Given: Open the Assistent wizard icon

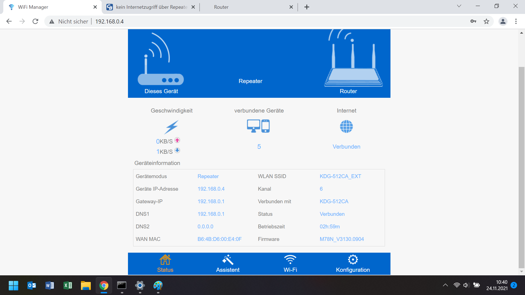Looking at the screenshot, I should tap(227, 260).
